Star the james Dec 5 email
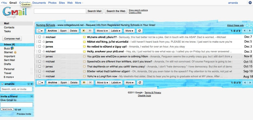Screen dimensions: 253x120 point(43,42)
